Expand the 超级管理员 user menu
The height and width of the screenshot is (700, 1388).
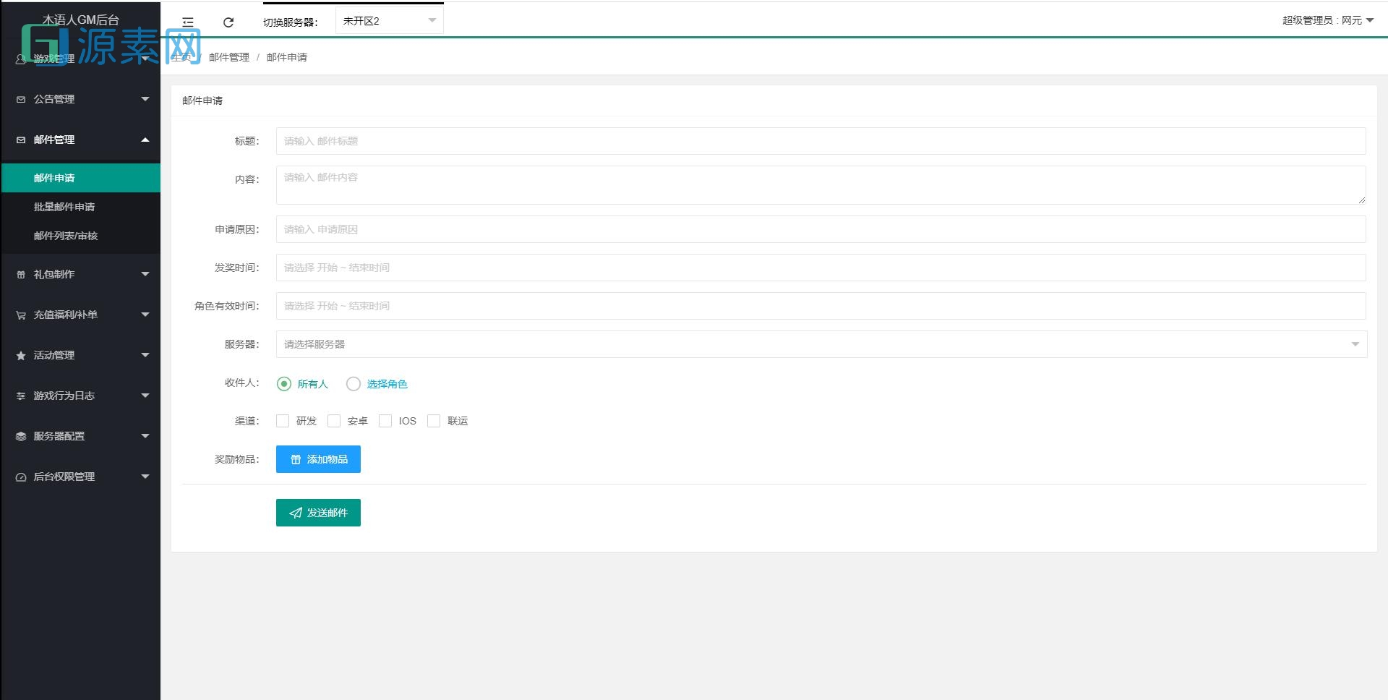click(1327, 20)
